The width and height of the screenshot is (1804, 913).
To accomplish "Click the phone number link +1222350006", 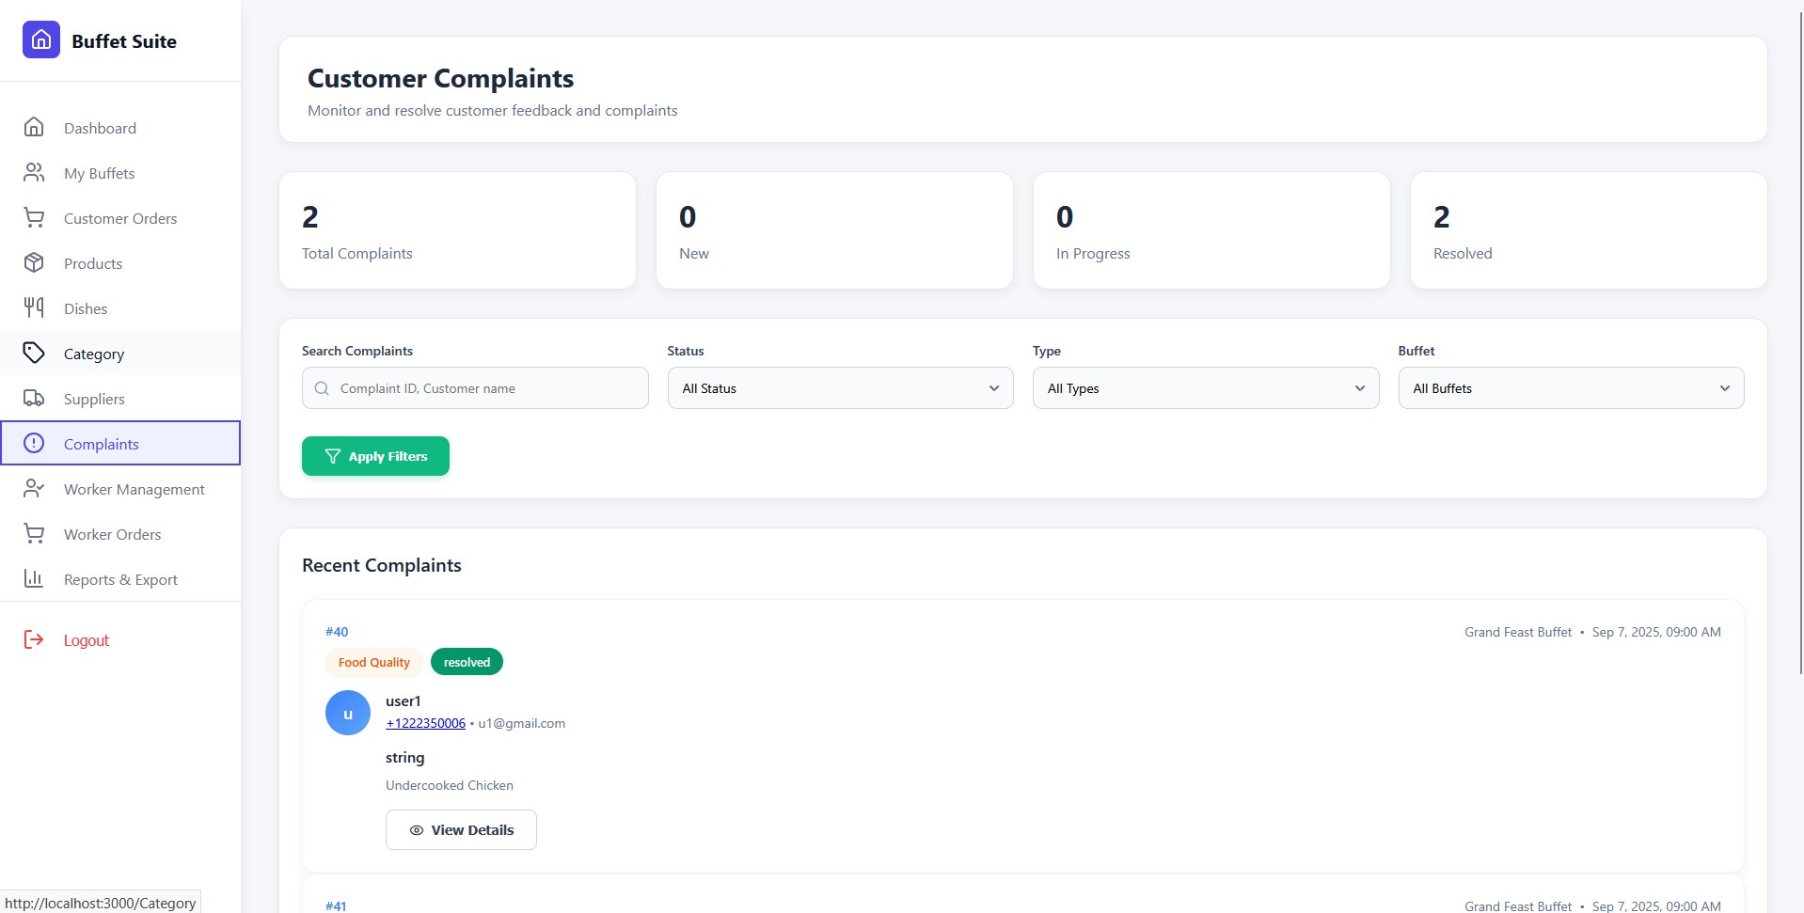I will (425, 723).
